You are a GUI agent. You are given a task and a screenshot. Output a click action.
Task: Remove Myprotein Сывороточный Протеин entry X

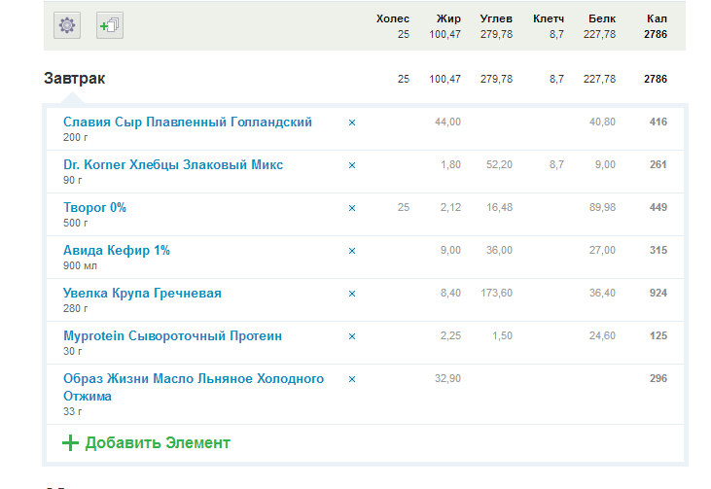pyautogui.click(x=352, y=336)
